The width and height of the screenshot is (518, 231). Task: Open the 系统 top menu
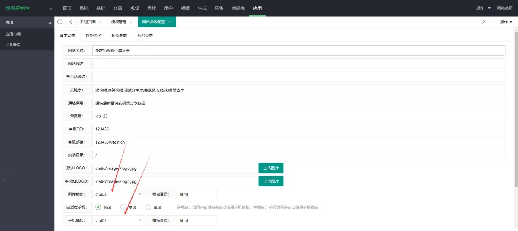pyautogui.click(x=84, y=8)
